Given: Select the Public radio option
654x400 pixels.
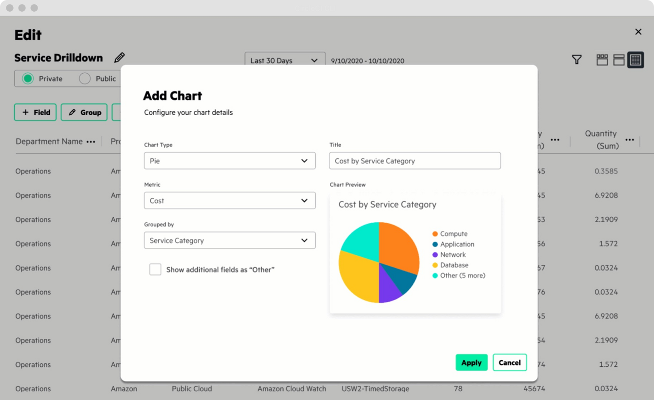Looking at the screenshot, I should click(85, 79).
